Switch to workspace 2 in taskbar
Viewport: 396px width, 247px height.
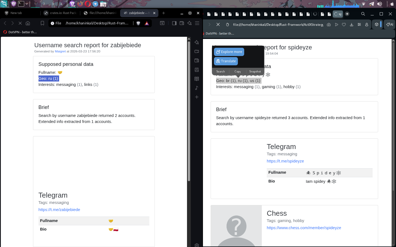pos(44,4)
